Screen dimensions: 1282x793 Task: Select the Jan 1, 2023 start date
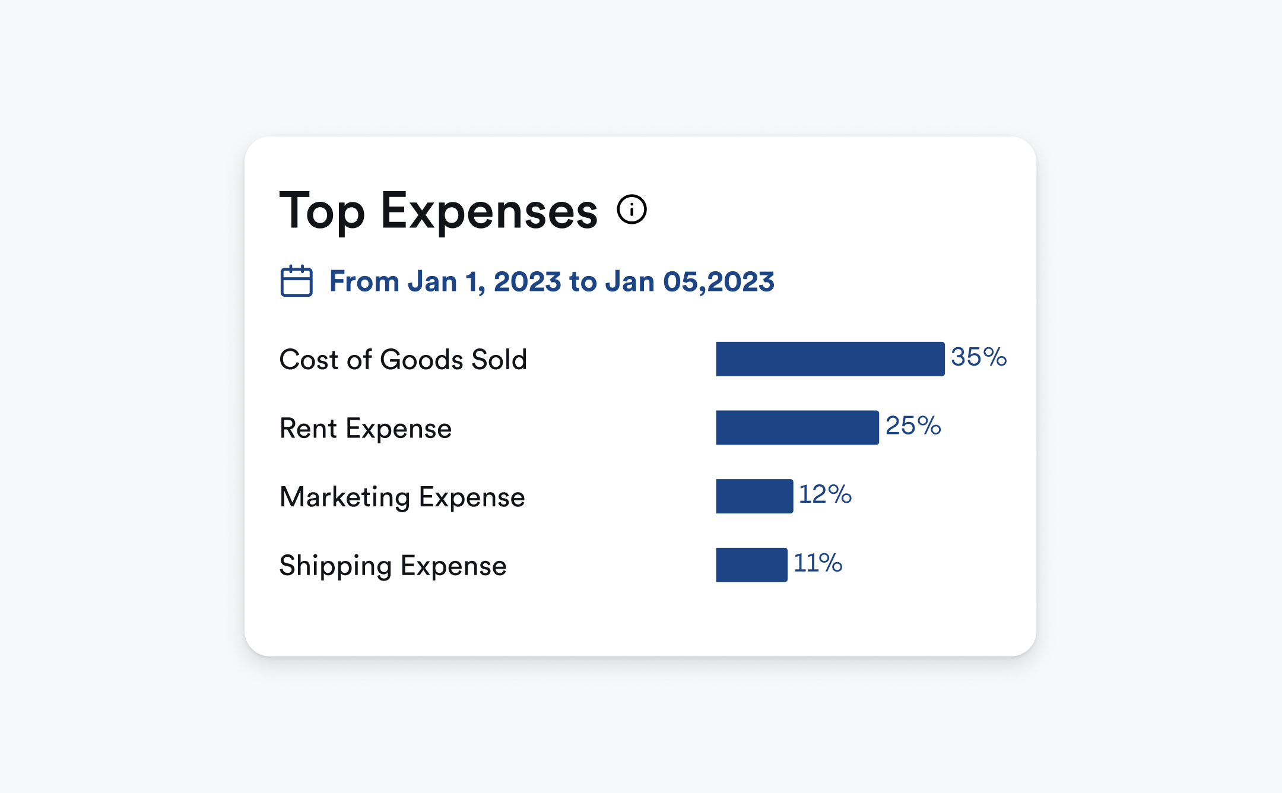click(x=485, y=281)
